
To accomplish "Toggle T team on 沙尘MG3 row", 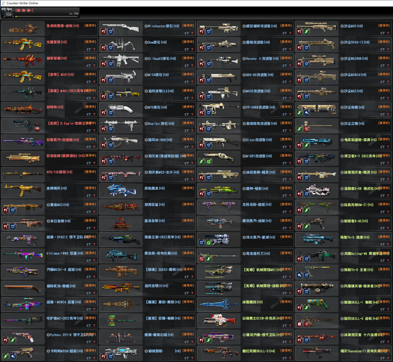I will (388, 98).
